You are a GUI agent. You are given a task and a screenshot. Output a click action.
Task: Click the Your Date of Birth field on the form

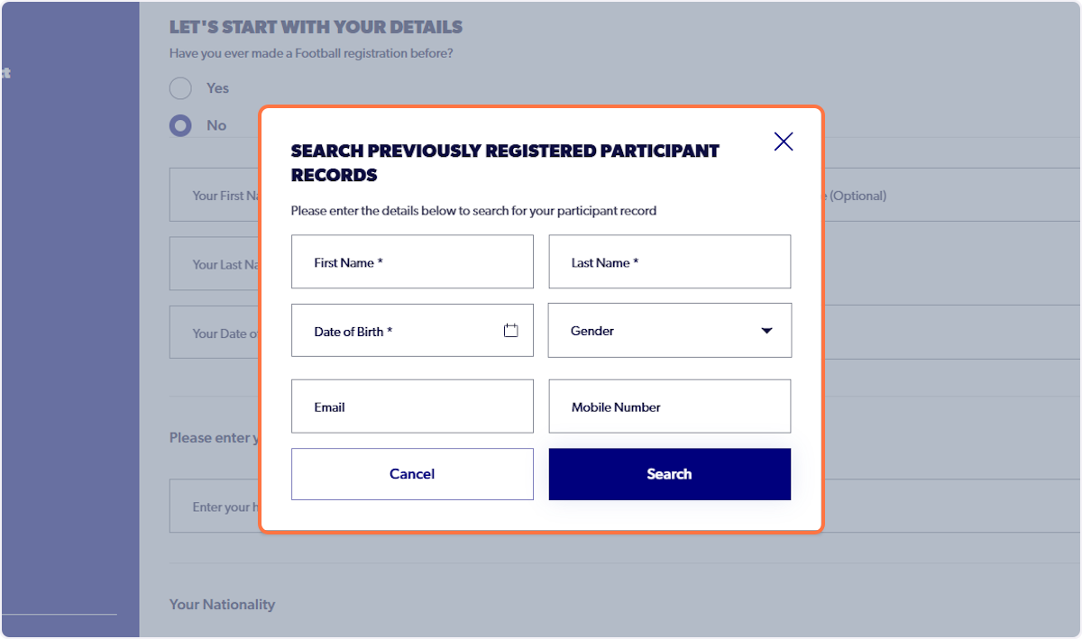click(216, 332)
